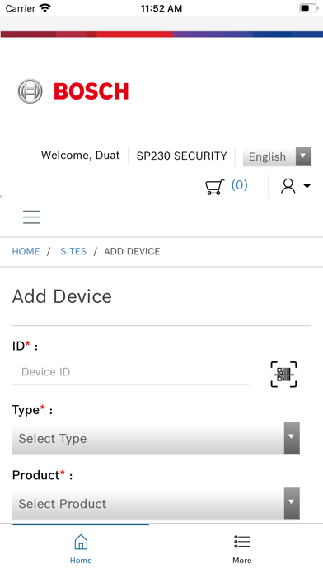Expand the hamburger navigation menu
The width and height of the screenshot is (323, 573).
click(31, 217)
